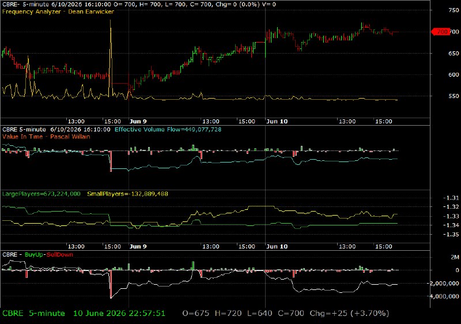Image resolution: width=461 pixels, height=324 pixels.
Task: Click 'CBRE 5-minute' in the bottom status bar
Action: [x=33, y=314]
